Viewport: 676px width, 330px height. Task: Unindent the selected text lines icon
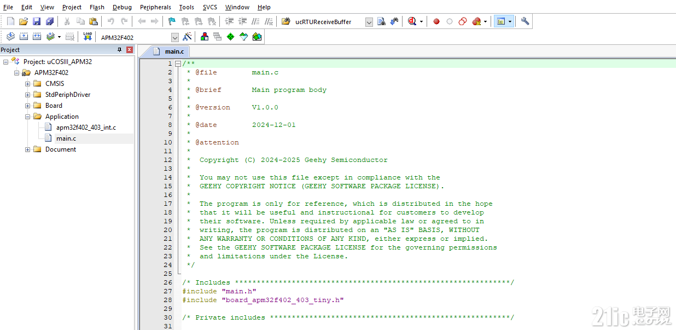pyautogui.click(x=242, y=21)
